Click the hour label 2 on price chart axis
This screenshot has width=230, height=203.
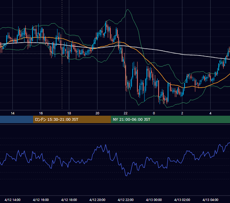182,113
